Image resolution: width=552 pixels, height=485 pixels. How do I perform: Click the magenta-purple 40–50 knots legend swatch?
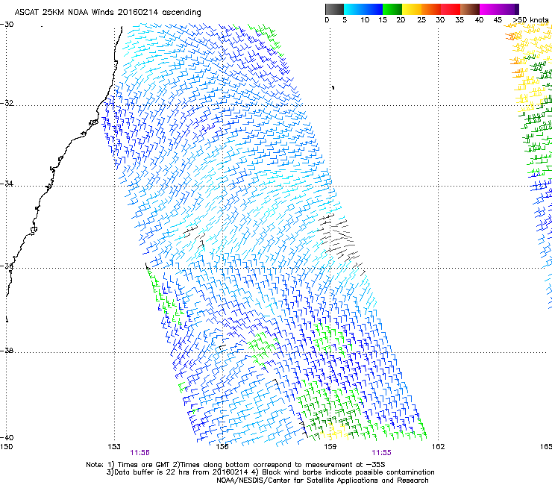tap(499, 9)
